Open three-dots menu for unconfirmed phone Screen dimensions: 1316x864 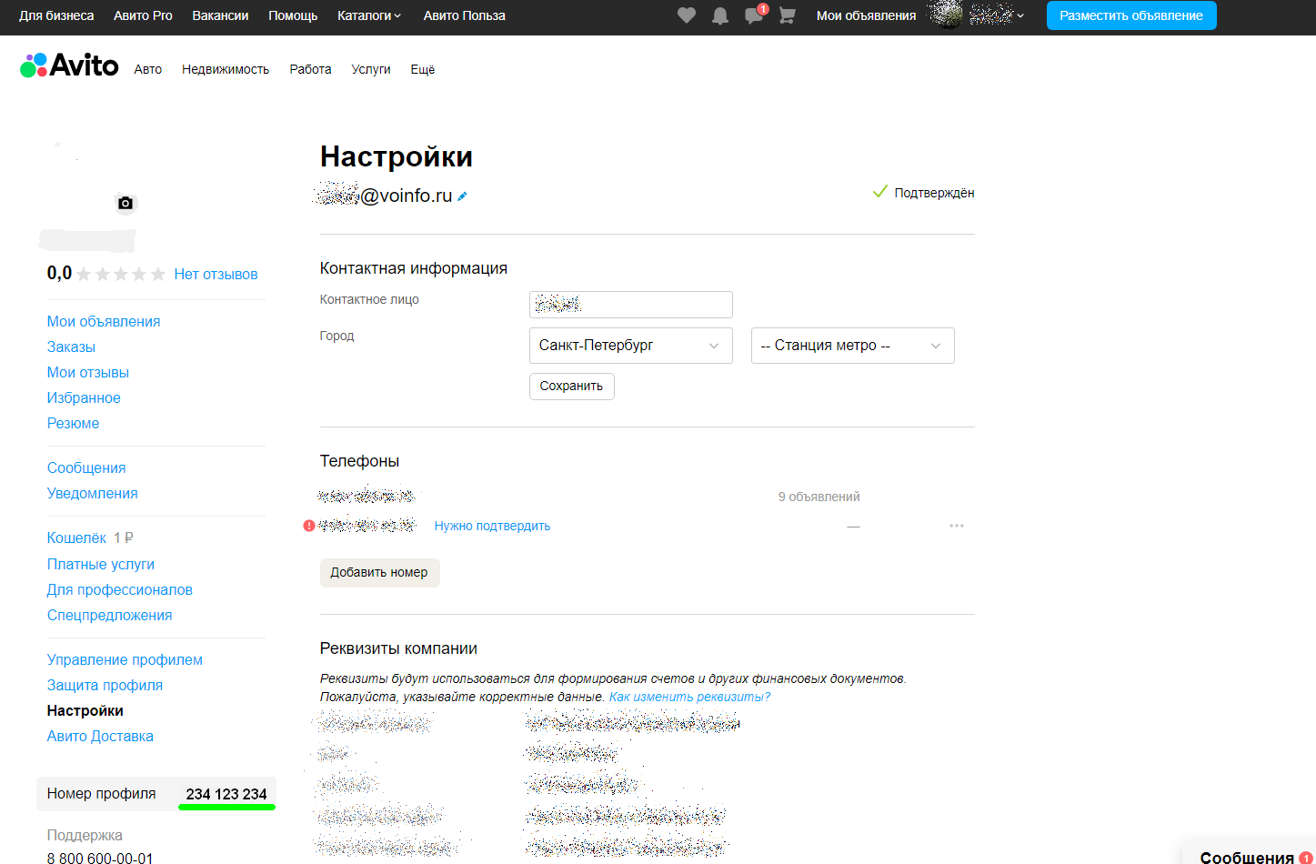(957, 526)
